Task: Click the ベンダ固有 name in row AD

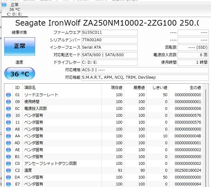Action: click(x=34, y=143)
